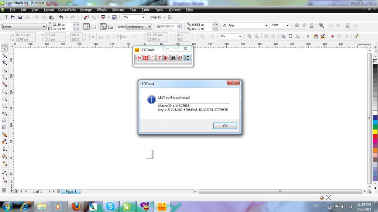Open Skype from the taskbar
The width and height of the screenshot is (378, 212).
click(x=110, y=206)
